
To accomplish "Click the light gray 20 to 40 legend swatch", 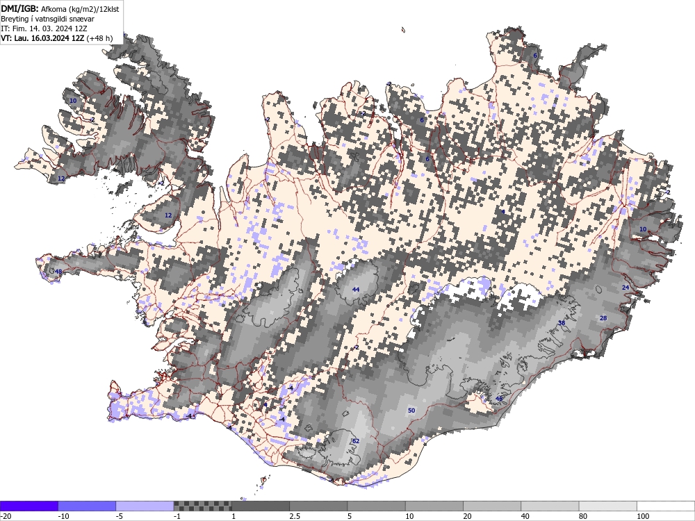I will (x=492, y=506).
